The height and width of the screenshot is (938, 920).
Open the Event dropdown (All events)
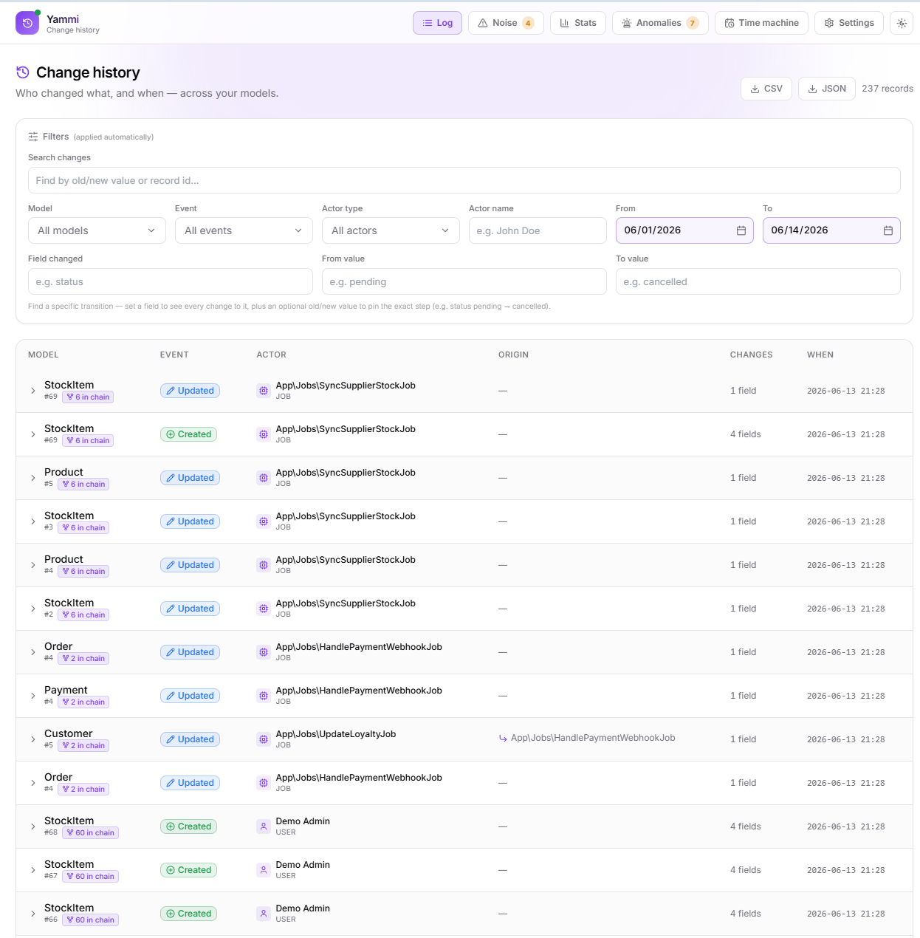[244, 230]
